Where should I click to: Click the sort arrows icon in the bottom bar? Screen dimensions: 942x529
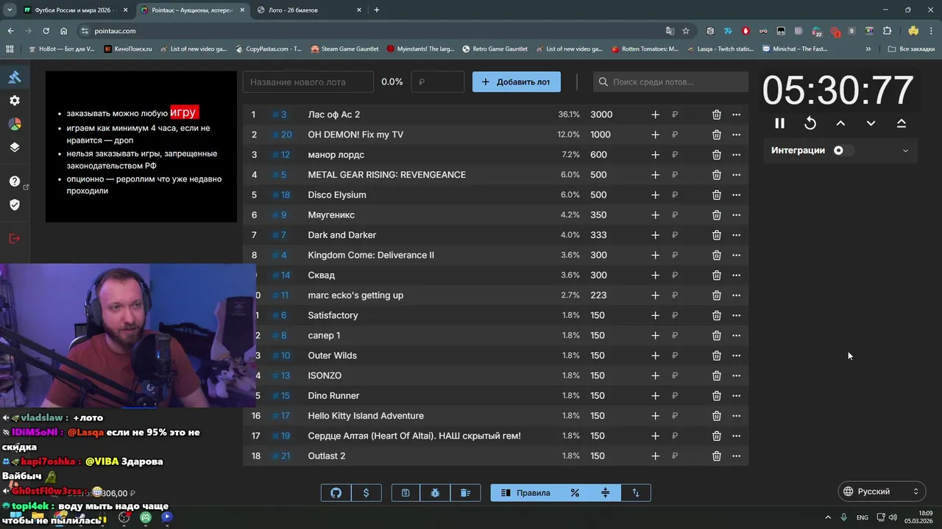click(x=636, y=493)
